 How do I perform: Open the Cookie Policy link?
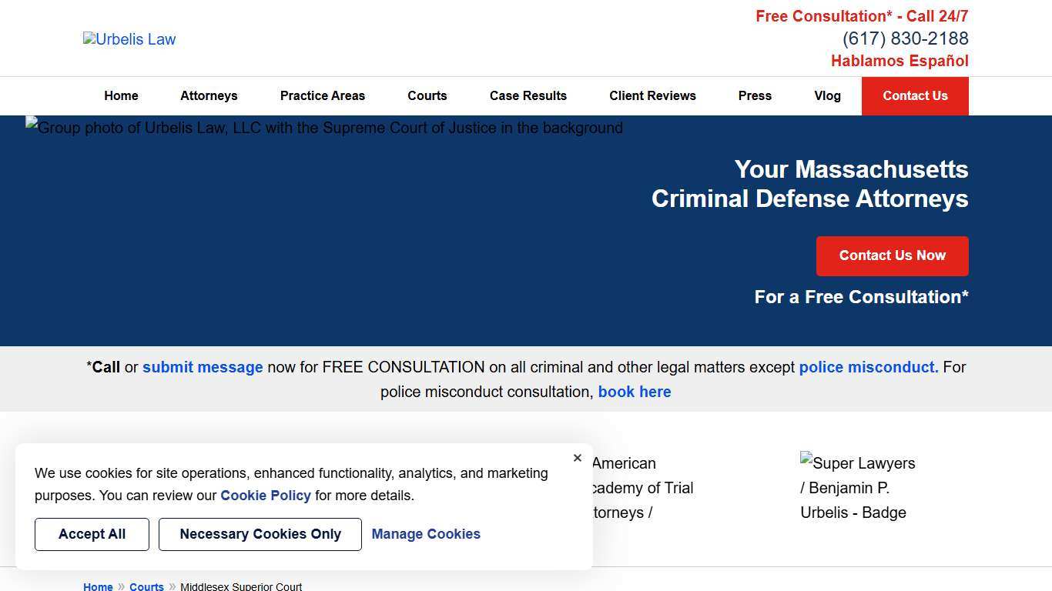coord(266,496)
